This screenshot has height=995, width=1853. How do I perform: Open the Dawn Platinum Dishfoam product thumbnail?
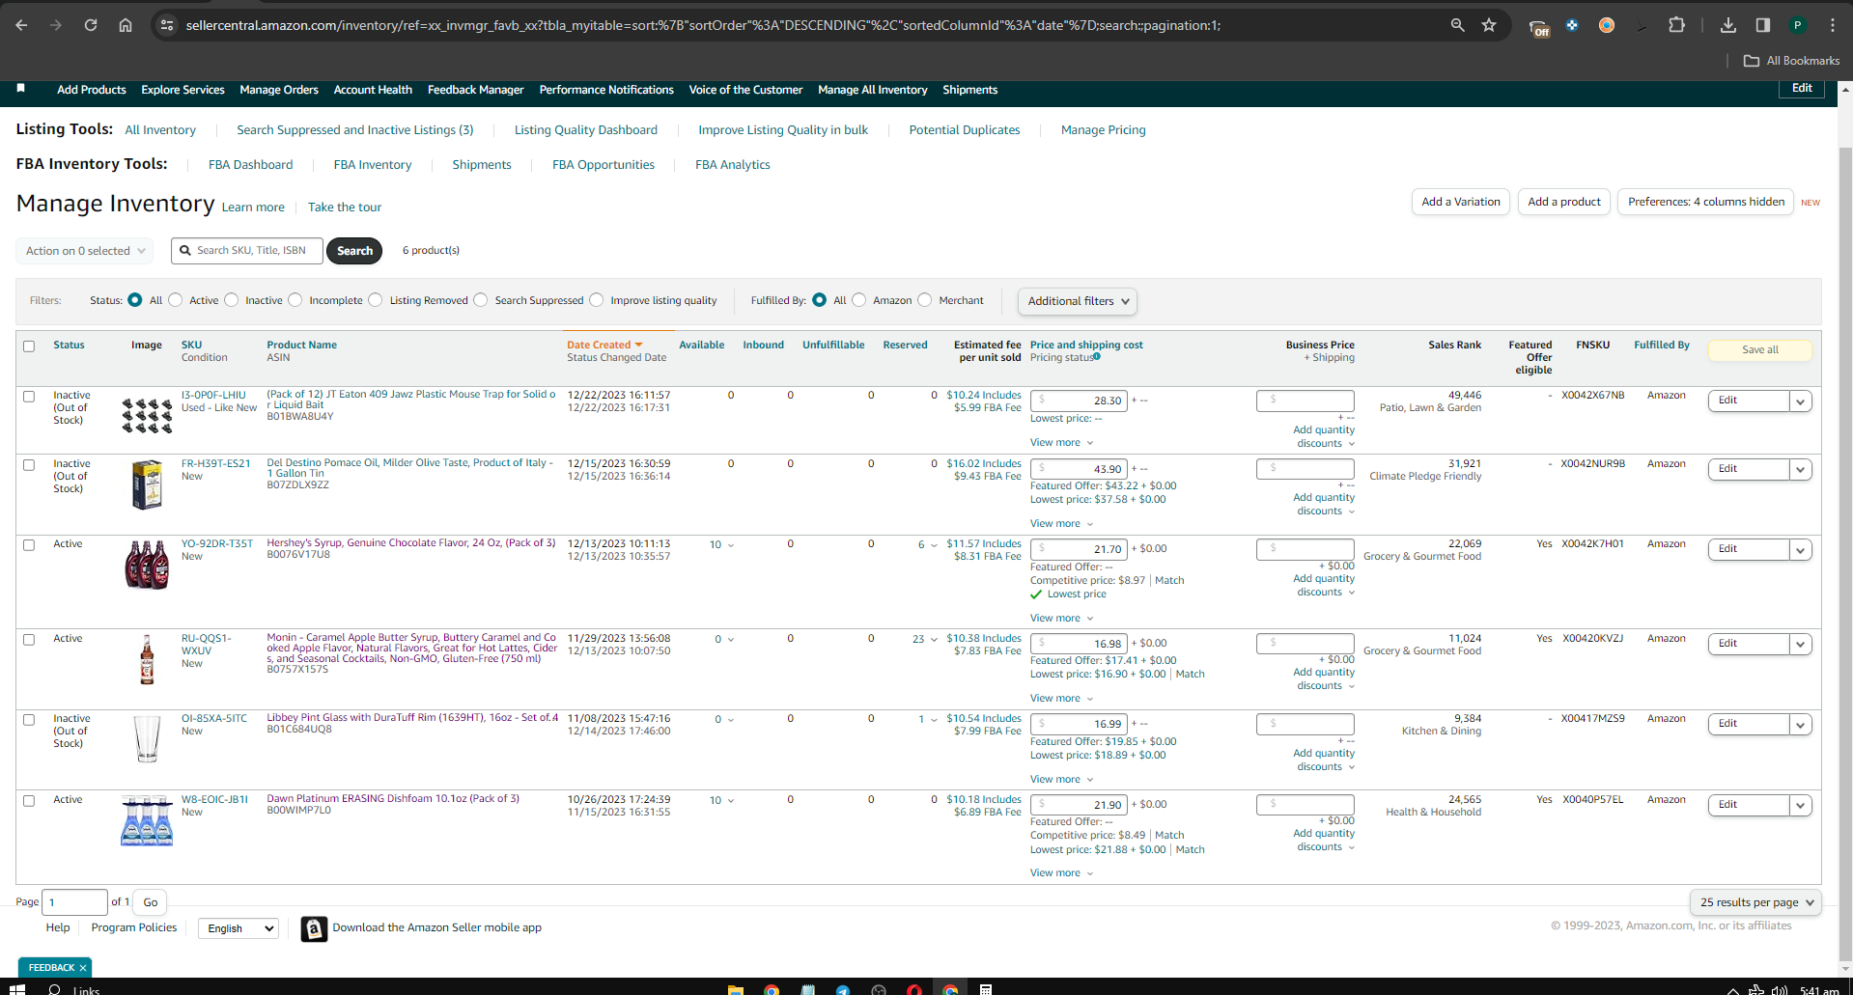[147, 821]
